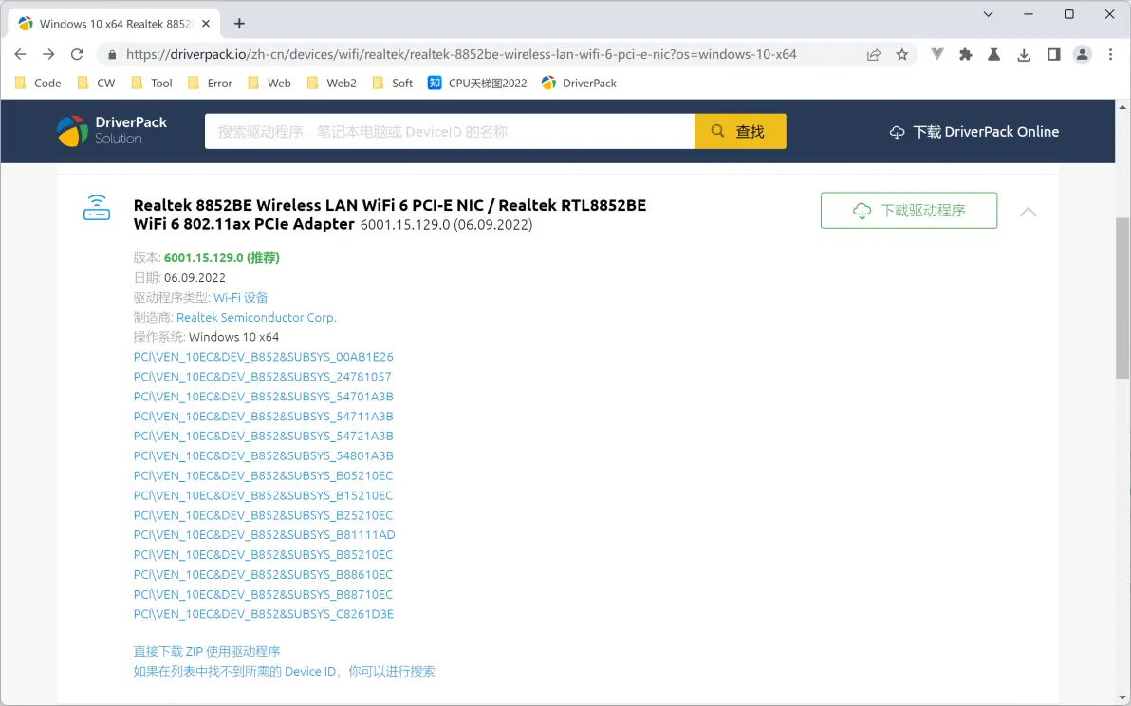This screenshot has width=1131, height=706.
Task: Click the SUBSYS_B15210EC device ID link
Action: [263, 495]
